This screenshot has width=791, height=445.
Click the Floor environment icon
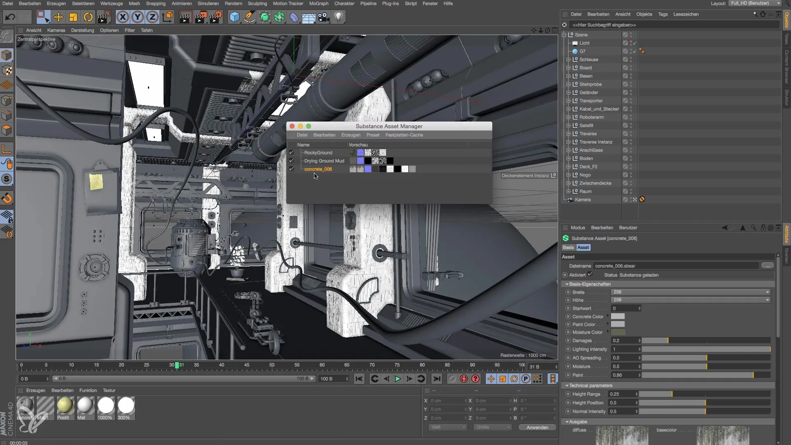point(309,17)
